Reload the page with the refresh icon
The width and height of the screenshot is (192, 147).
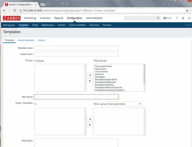click(15, 10)
